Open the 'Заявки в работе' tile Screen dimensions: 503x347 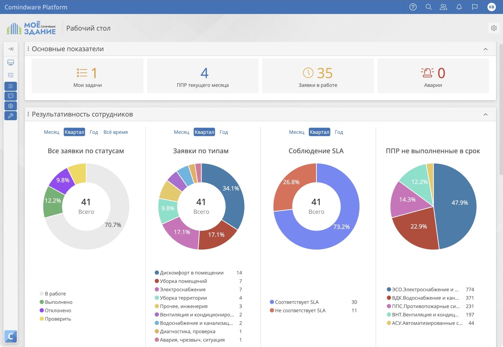(x=318, y=76)
